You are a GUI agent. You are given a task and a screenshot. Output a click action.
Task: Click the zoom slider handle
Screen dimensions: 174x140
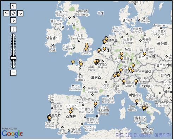click(13, 58)
